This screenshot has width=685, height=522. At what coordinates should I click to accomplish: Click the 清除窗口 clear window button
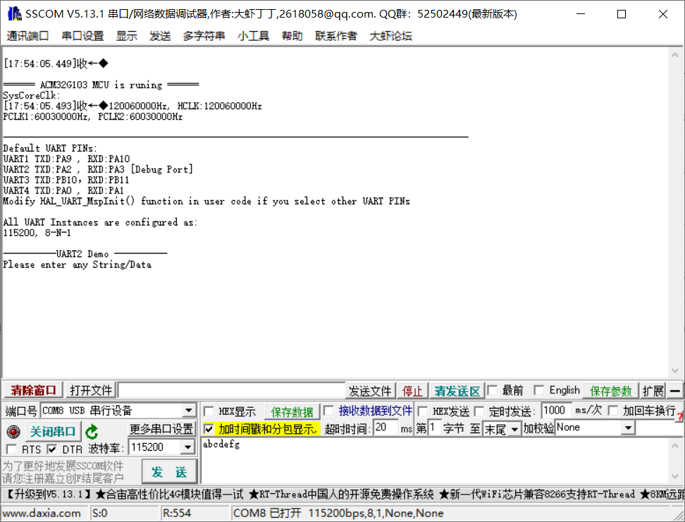[33, 390]
